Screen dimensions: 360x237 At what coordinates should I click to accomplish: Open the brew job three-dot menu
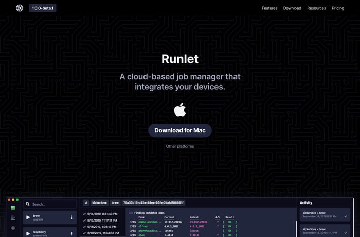[71, 217]
